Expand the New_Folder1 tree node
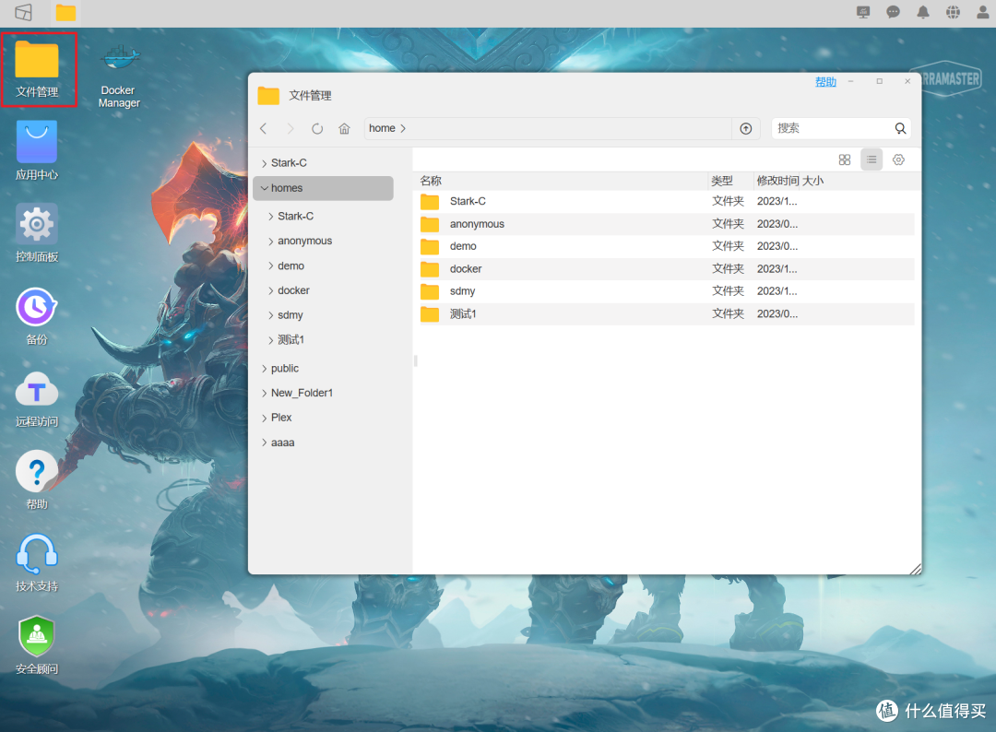The width and height of the screenshot is (996, 732). 265,393
